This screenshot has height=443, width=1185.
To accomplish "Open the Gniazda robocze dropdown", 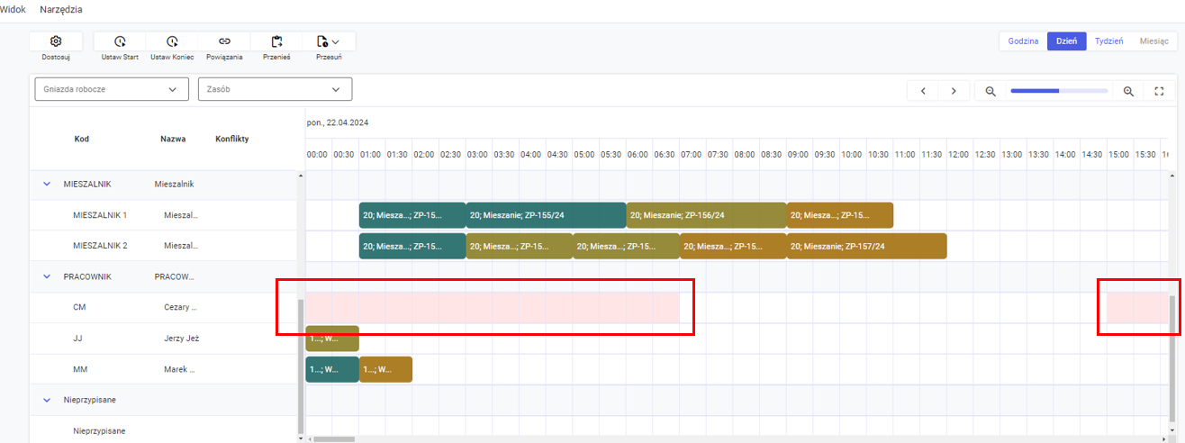I will [x=112, y=89].
